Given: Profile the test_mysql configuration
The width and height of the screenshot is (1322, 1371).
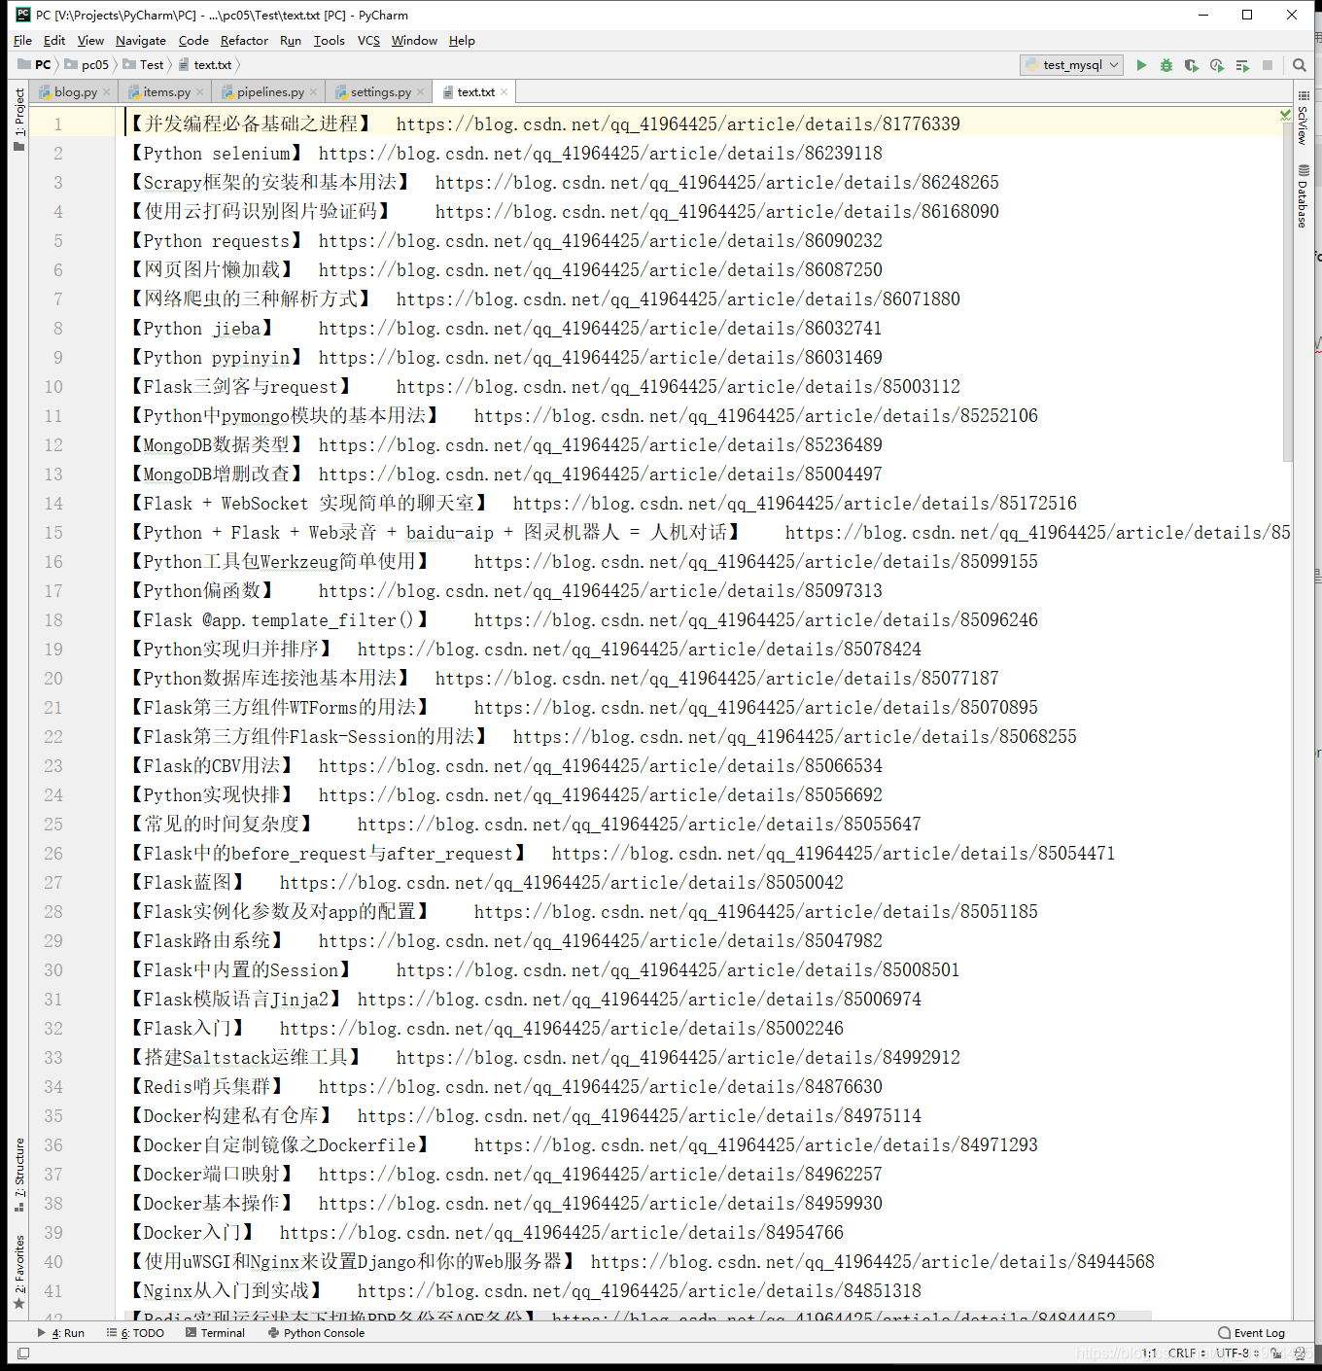Looking at the screenshot, I should (x=1217, y=65).
